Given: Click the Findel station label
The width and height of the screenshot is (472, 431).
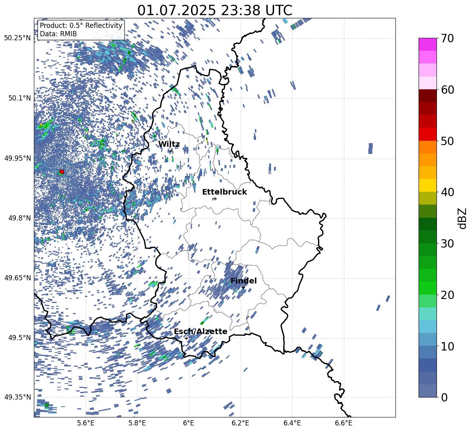Looking at the screenshot, I should click(244, 281).
